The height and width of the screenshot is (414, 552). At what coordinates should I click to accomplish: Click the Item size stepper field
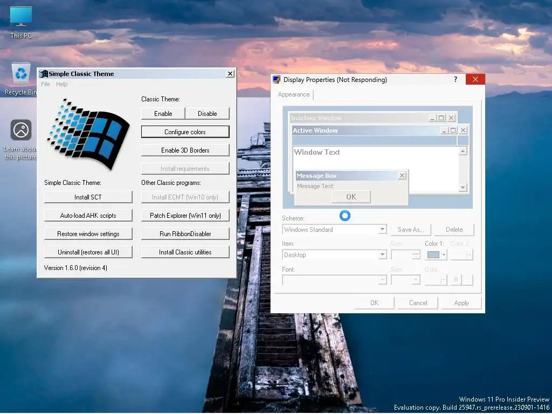pyautogui.click(x=405, y=255)
